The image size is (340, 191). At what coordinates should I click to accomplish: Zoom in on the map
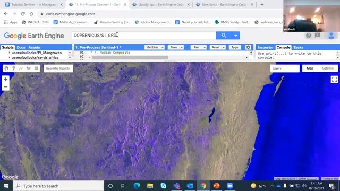6,79
